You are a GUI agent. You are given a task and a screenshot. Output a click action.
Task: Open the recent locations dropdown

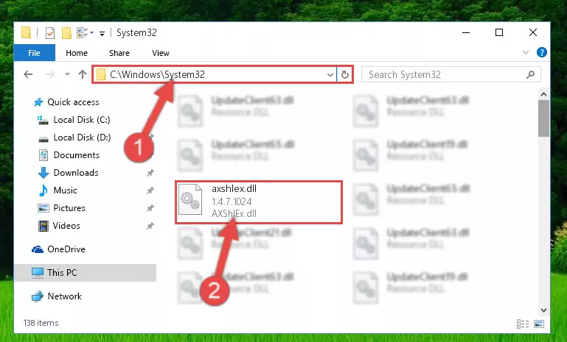coord(67,74)
